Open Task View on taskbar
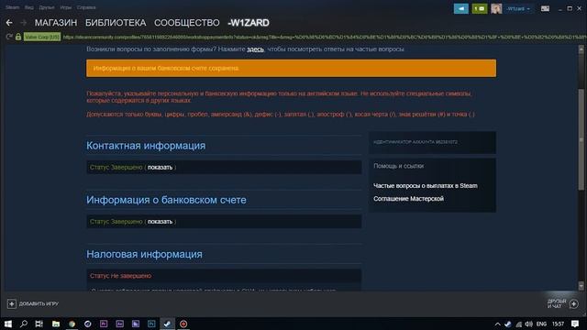587x330 pixels. click(x=39, y=324)
